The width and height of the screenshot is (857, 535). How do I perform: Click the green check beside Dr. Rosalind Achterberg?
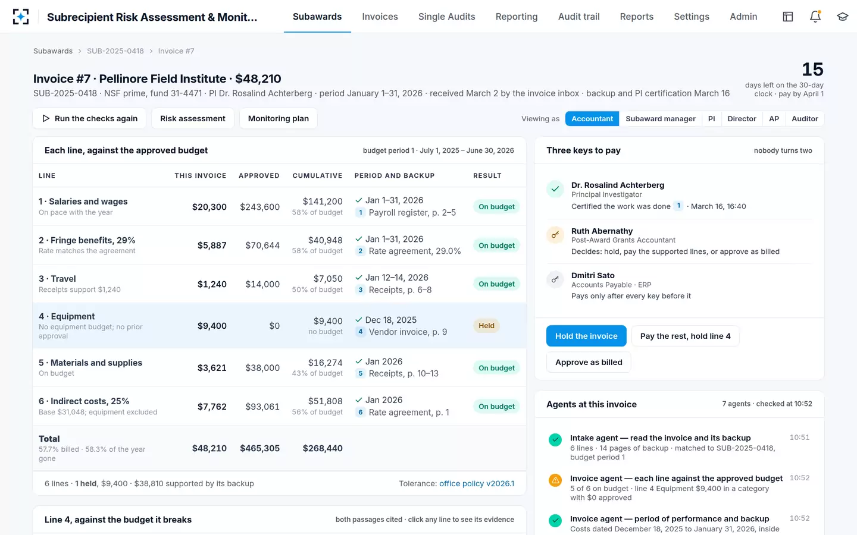point(555,189)
